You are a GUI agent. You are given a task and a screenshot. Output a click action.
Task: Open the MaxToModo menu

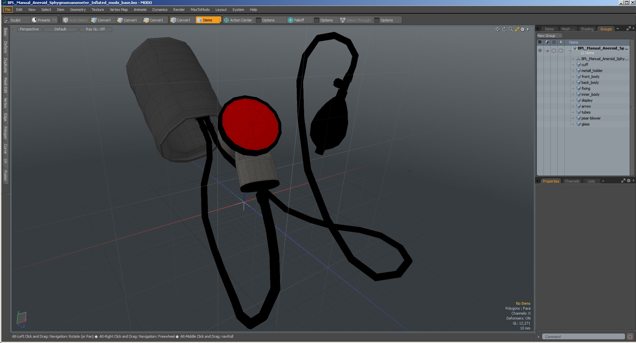tap(200, 10)
